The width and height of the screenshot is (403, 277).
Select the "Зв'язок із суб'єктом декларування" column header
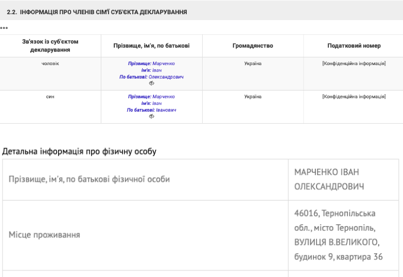pos(50,46)
